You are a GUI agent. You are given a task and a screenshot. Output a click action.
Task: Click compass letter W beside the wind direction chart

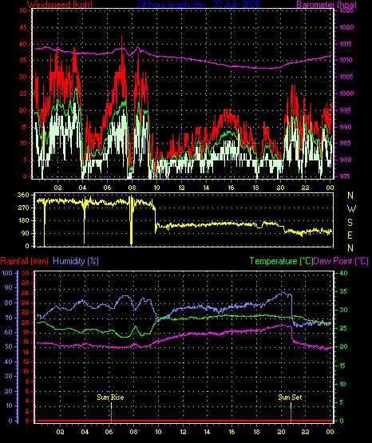(x=351, y=209)
